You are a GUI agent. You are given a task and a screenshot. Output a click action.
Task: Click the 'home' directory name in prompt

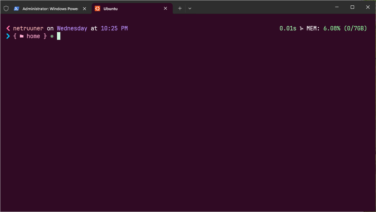pyautogui.click(x=33, y=36)
